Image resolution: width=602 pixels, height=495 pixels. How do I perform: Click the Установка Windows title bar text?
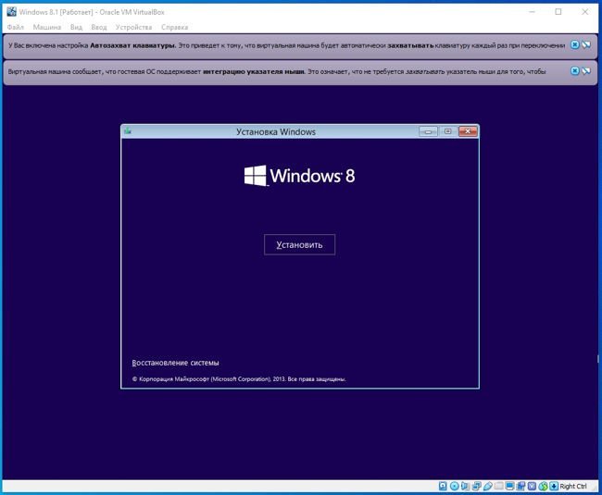[276, 132]
